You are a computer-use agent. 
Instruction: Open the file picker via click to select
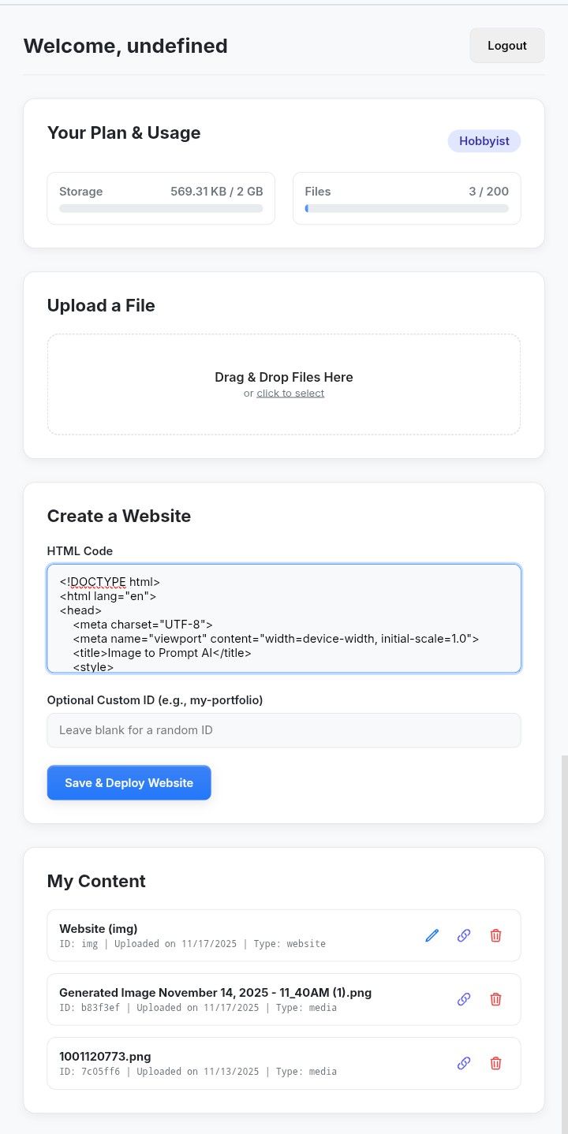pos(290,393)
